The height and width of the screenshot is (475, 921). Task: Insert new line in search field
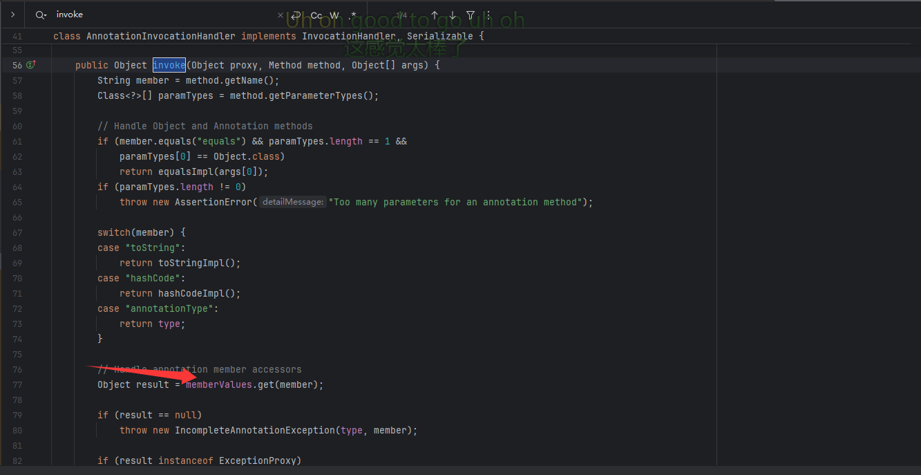[x=296, y=15]
